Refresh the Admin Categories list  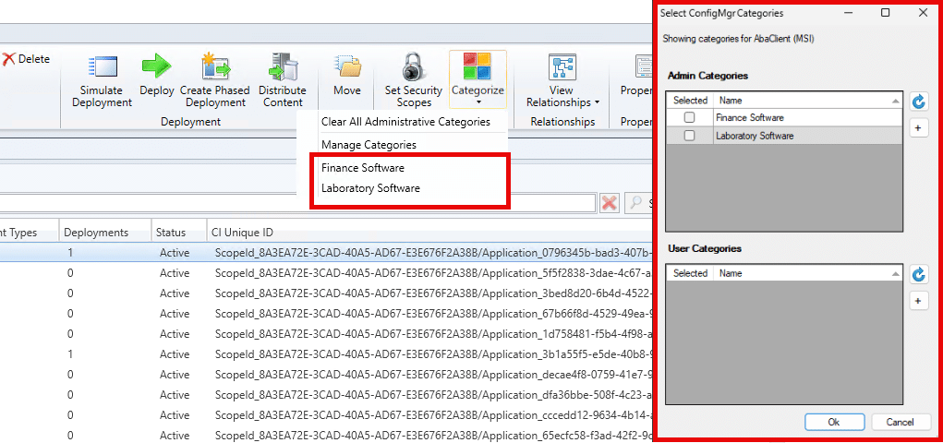tap(918, 102)
